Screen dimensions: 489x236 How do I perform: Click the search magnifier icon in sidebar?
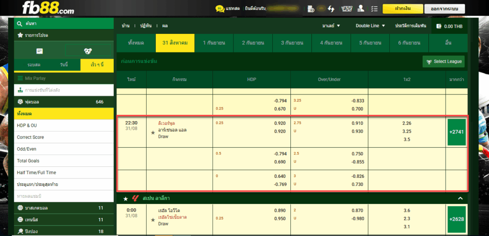20,24
